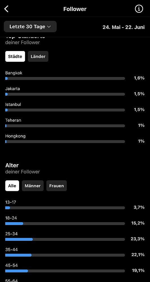Click the Jakarta city bar
Image resolution: width=150 pixels, height=282 pixels.
click(x=65, y=94)
